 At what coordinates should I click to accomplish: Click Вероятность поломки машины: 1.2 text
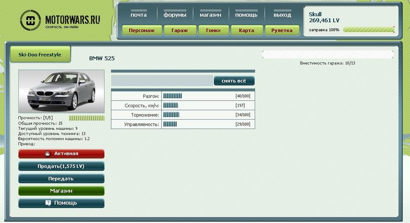[x=54, y=139]
